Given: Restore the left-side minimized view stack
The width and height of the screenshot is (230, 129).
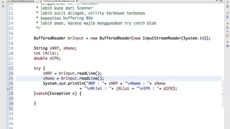Looking at the screenshot, I should (x=3, y=2).
